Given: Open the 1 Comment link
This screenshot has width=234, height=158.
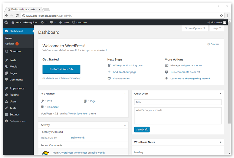Looking at the screenshot, I should tap(52, 107).
